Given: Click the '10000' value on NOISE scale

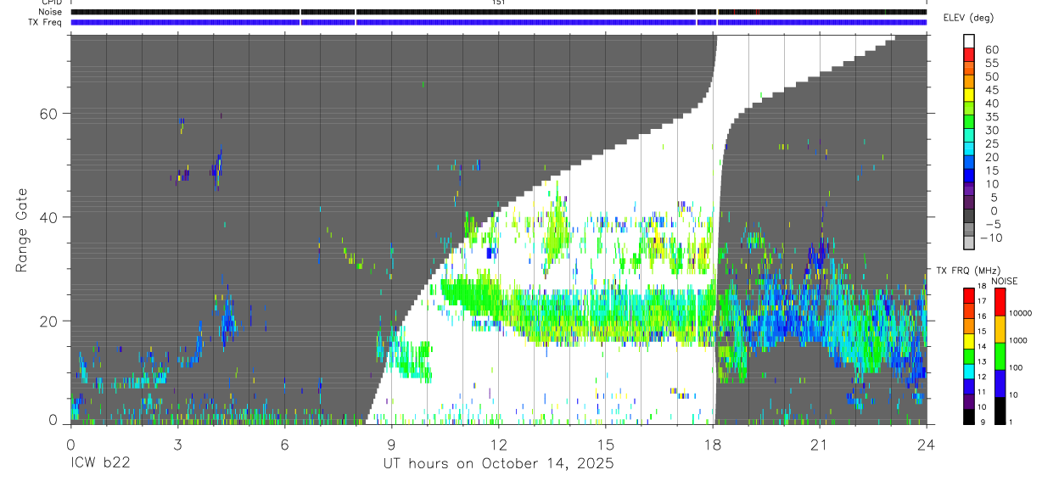Looking at the screenshot, I should click(x=1021, y=313).
